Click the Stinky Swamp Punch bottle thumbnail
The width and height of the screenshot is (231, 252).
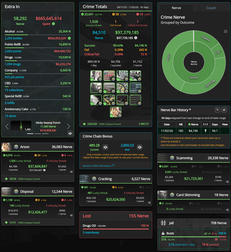(21, 126)
